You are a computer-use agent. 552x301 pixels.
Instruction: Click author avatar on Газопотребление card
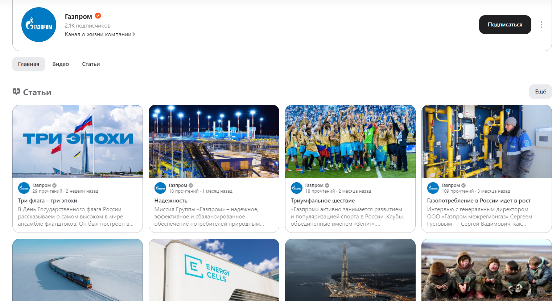click(x=433, y=188)
